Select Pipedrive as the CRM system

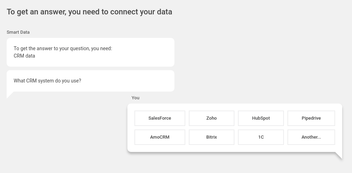click(311, 118)
